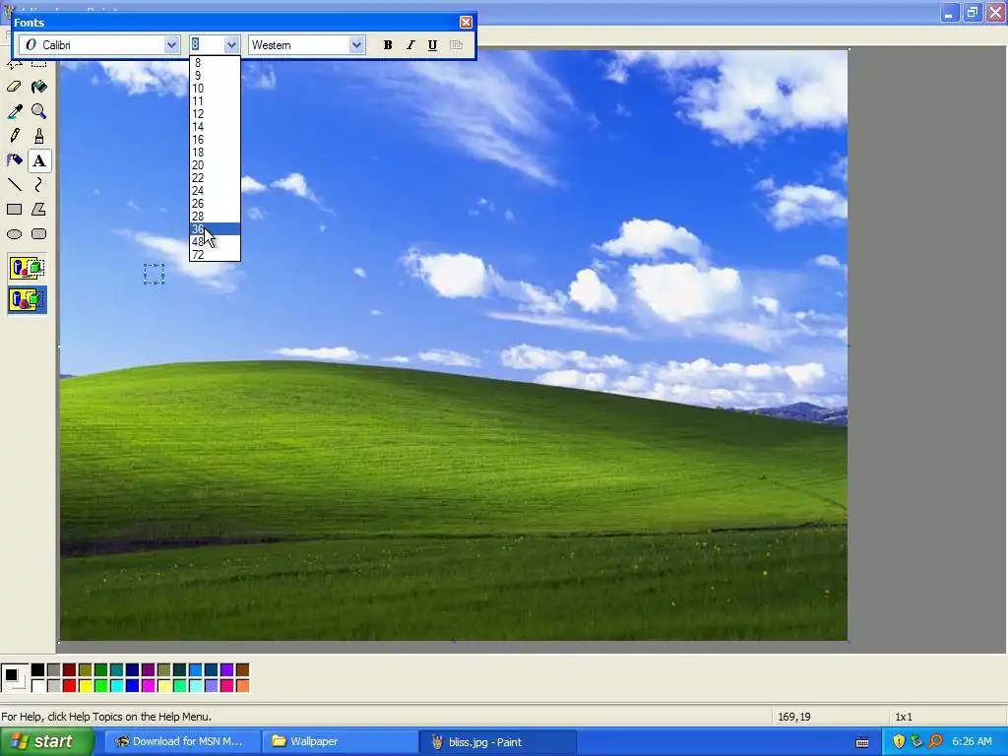Pick the bright red color swatch
This screenshot has width=1008, height=756.
click(x=70, y=686)
